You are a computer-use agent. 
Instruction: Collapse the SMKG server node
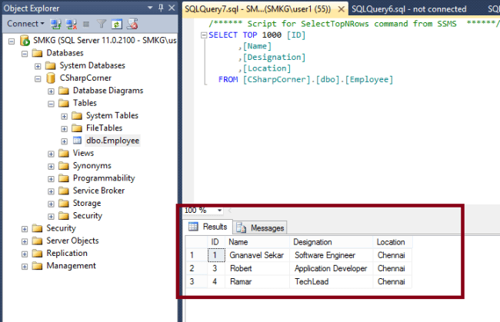(12, 41)
